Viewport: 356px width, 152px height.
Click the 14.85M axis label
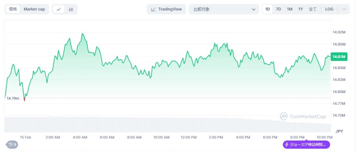[x=339, y=68]
